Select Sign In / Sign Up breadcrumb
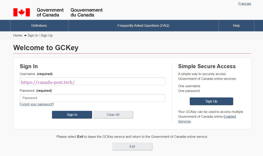 (x=40, y=36)
